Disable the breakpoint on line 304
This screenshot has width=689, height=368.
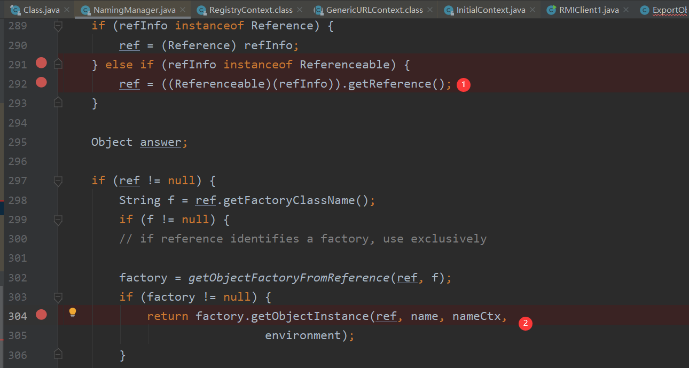[x=41, y=315]
